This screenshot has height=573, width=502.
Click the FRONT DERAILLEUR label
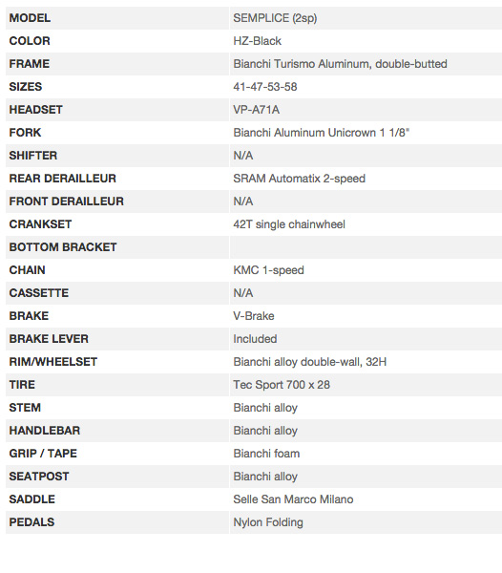click(x=66, y=202)
